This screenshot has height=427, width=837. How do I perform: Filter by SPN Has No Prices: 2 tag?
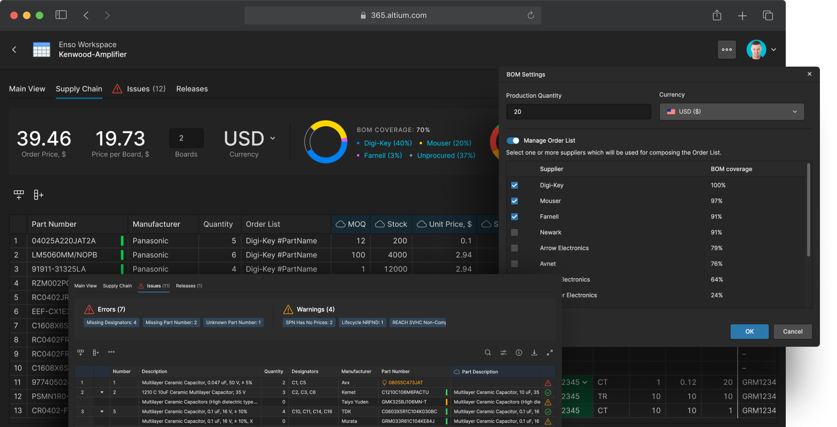click(309, 322)
